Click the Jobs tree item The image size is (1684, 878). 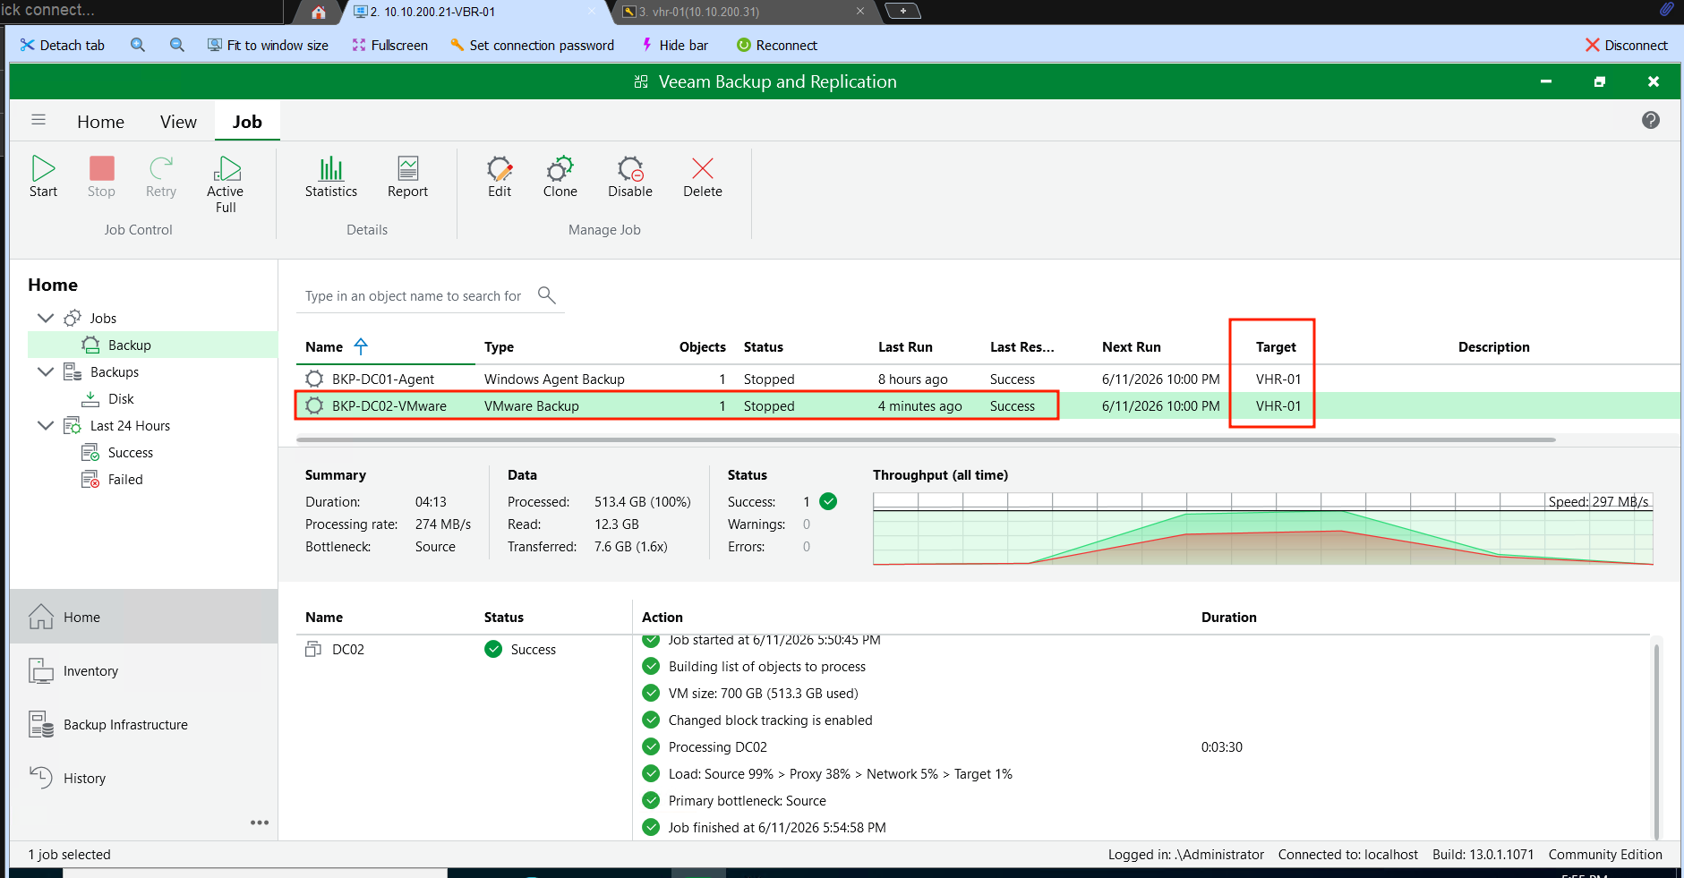pyautogui.click(x=103, y=318)
